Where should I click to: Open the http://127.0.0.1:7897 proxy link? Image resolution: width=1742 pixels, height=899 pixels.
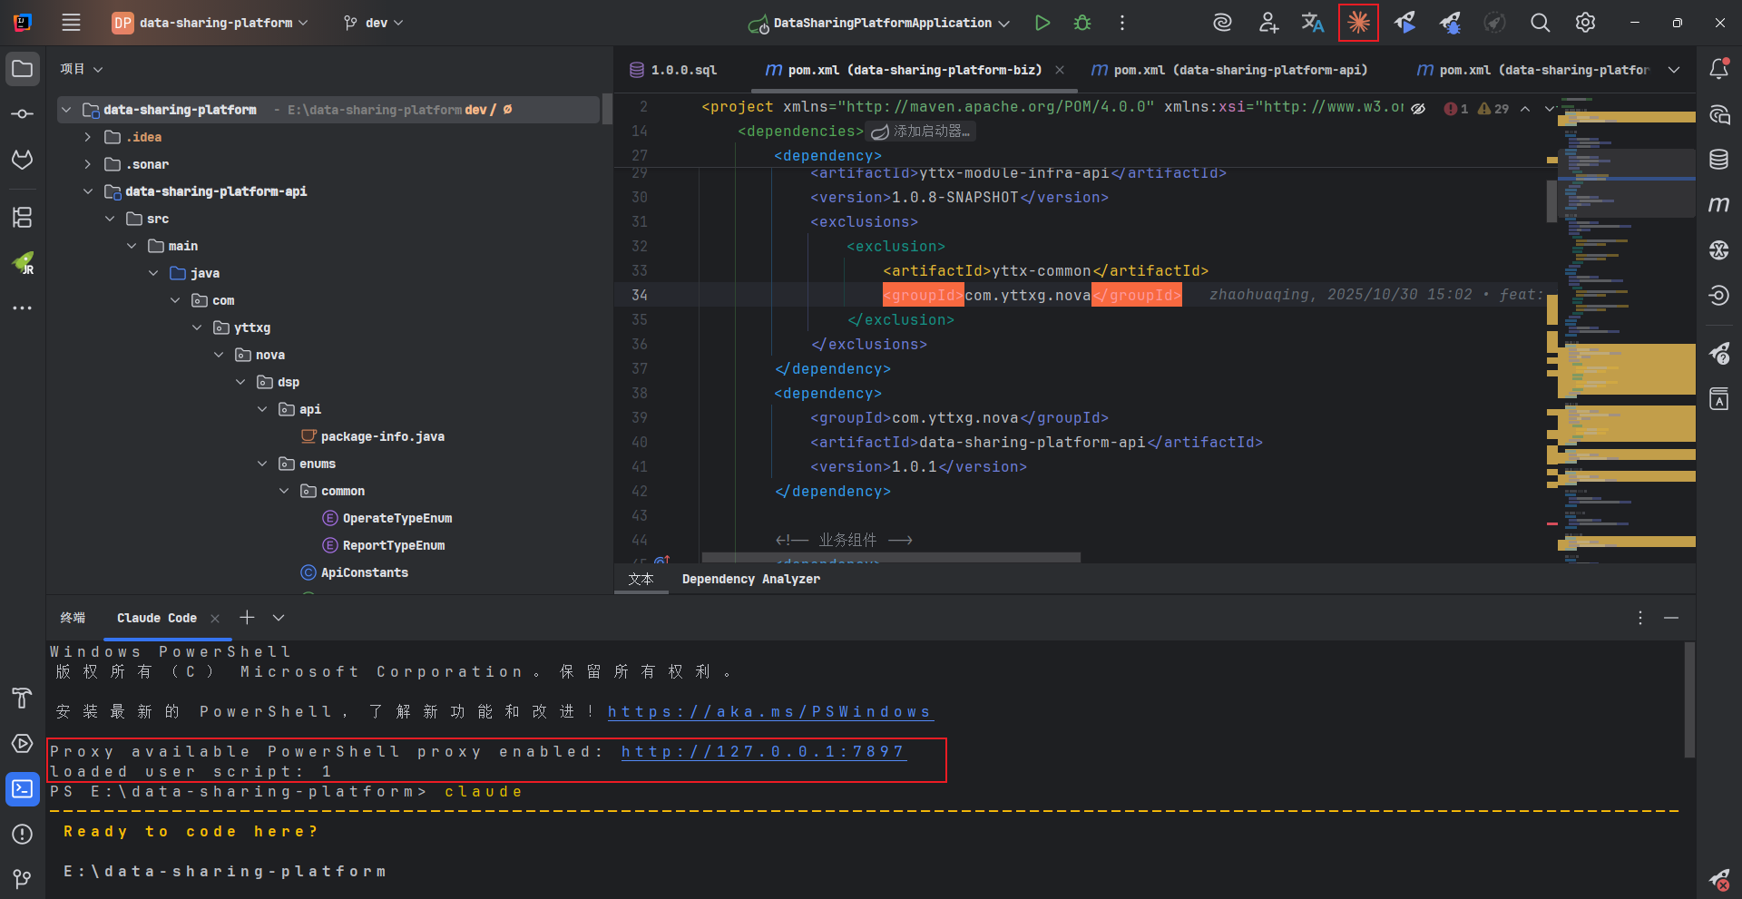click(764, 752)
